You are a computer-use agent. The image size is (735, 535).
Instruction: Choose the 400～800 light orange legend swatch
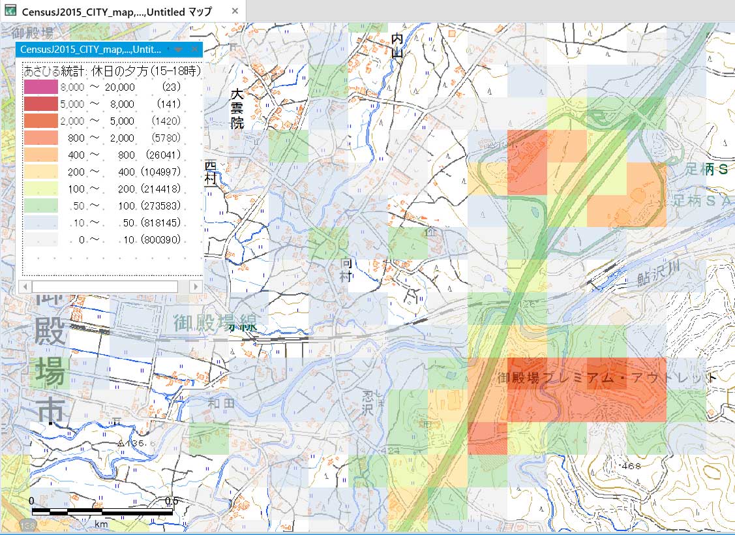tap(40, 155)
